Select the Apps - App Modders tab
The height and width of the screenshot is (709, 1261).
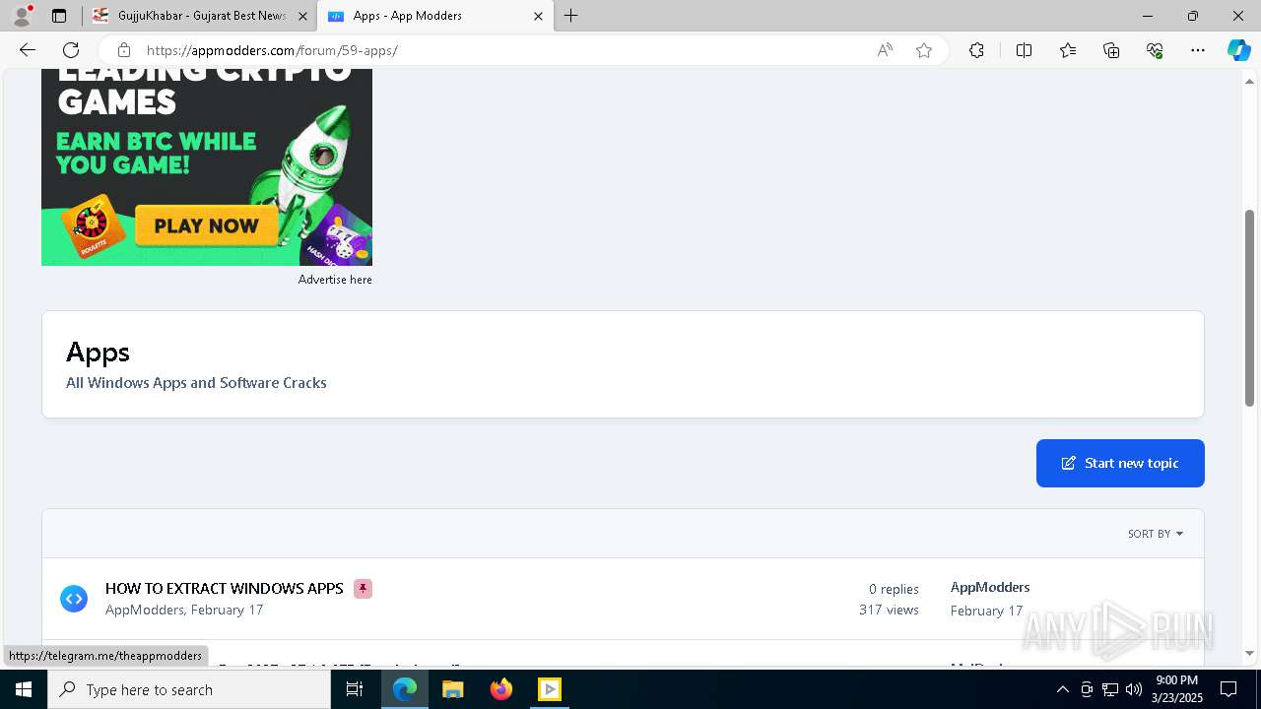(x=433, y=16)
